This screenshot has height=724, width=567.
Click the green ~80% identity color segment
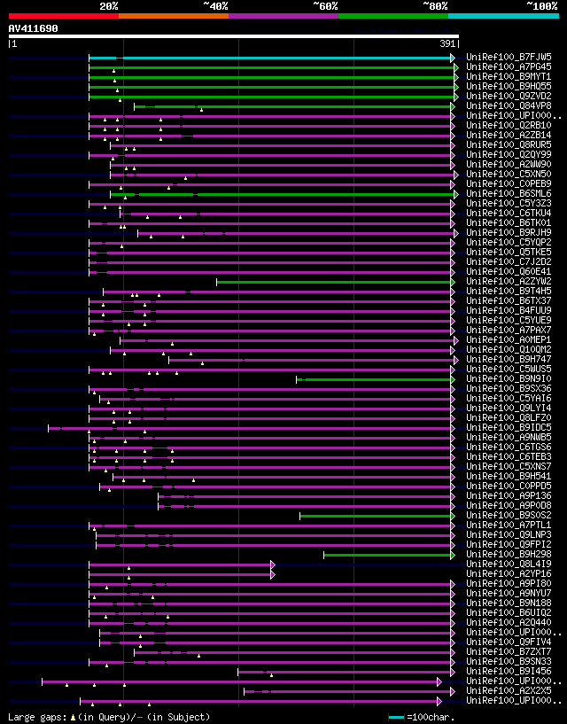coord(393,16)
